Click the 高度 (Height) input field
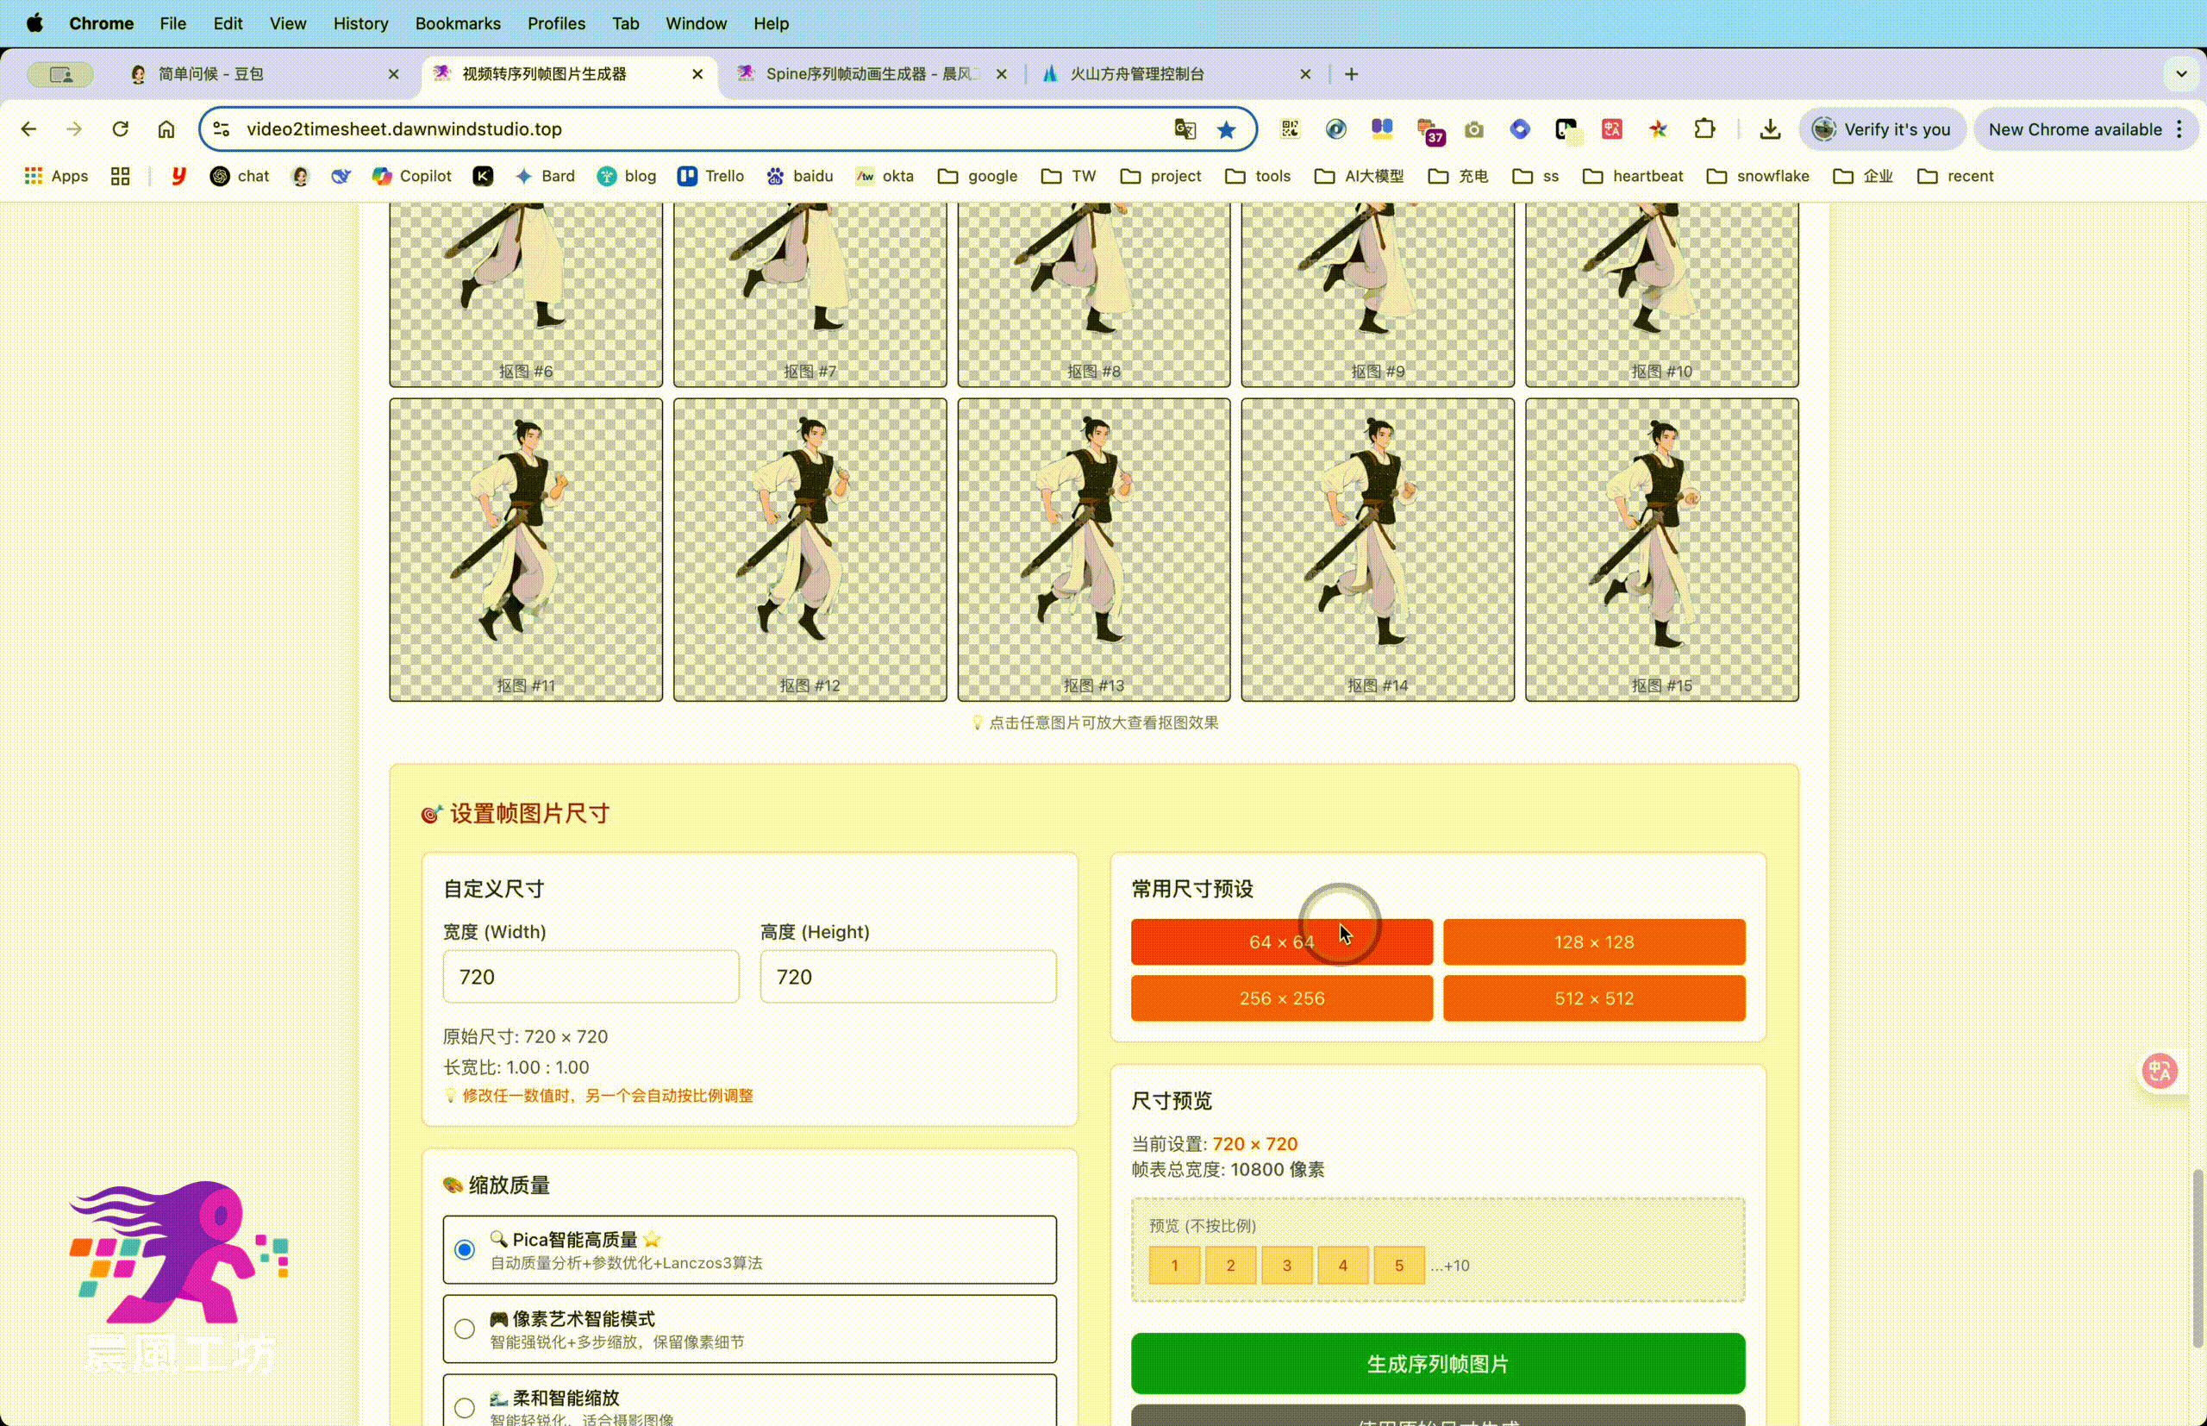2207x1426 pixels. pos(908,977)
